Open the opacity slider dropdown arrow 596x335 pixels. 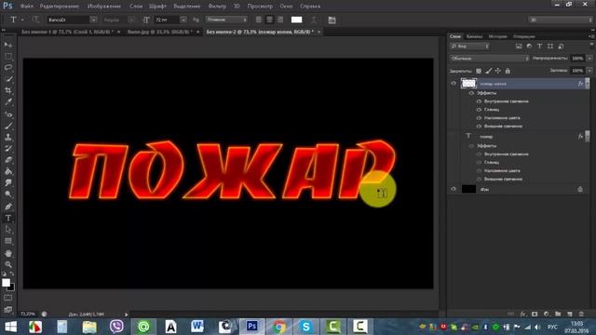[x=589, y=59]
